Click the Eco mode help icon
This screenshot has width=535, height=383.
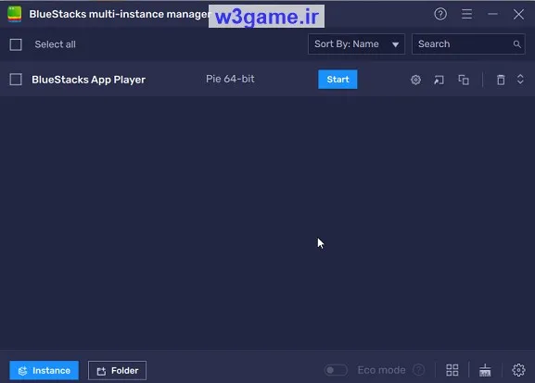(419, 370)
